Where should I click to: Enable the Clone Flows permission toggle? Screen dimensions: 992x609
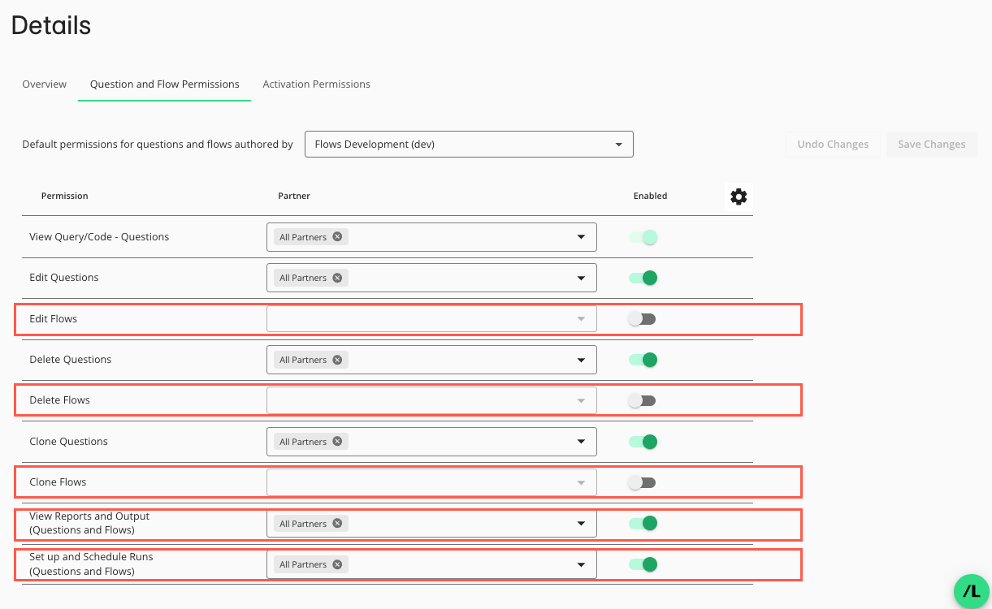(x=642, y=482)
